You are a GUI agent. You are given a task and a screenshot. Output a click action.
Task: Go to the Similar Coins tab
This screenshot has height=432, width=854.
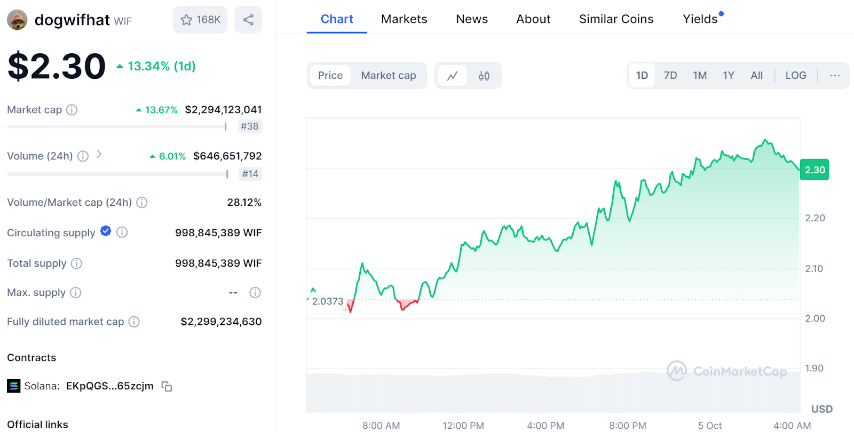pyautogui.click(x=616, y=19)
